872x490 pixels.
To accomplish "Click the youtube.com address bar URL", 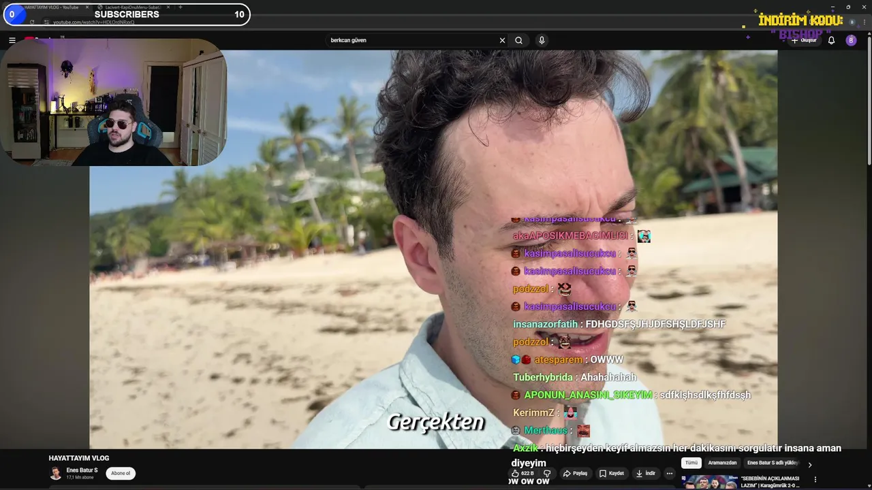I will 93,22.
